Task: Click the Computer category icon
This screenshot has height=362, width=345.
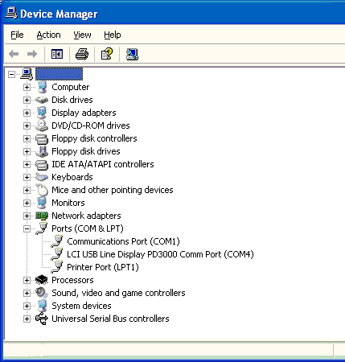Action: pyautogui.click(x=42, y=87)
